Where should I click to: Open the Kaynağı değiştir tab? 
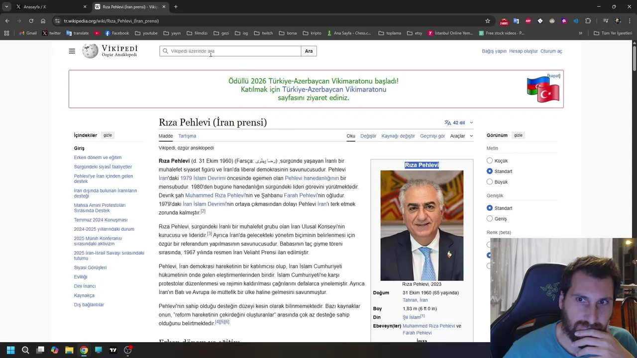click(x=398, y=136)
